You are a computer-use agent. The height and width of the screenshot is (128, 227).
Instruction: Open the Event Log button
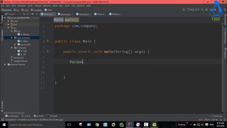pos(216,116)
